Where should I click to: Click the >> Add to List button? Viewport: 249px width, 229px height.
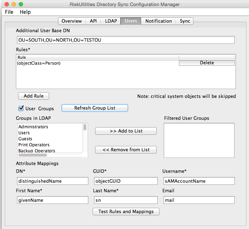[x=126, y=131]
